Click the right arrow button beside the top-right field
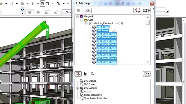 (x=167, y=12)
